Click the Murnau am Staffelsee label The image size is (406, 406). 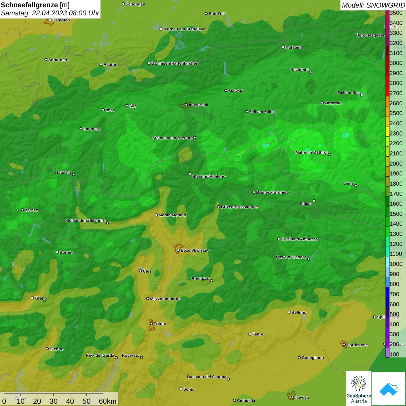[184, 29]
